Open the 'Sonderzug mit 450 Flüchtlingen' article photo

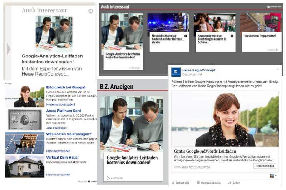pyautogui.click(x=214, y=22)
